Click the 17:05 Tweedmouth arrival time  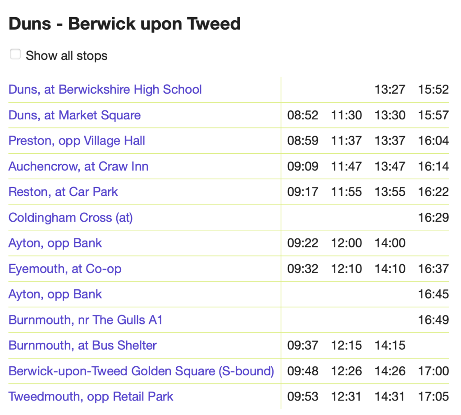[434, 397]
